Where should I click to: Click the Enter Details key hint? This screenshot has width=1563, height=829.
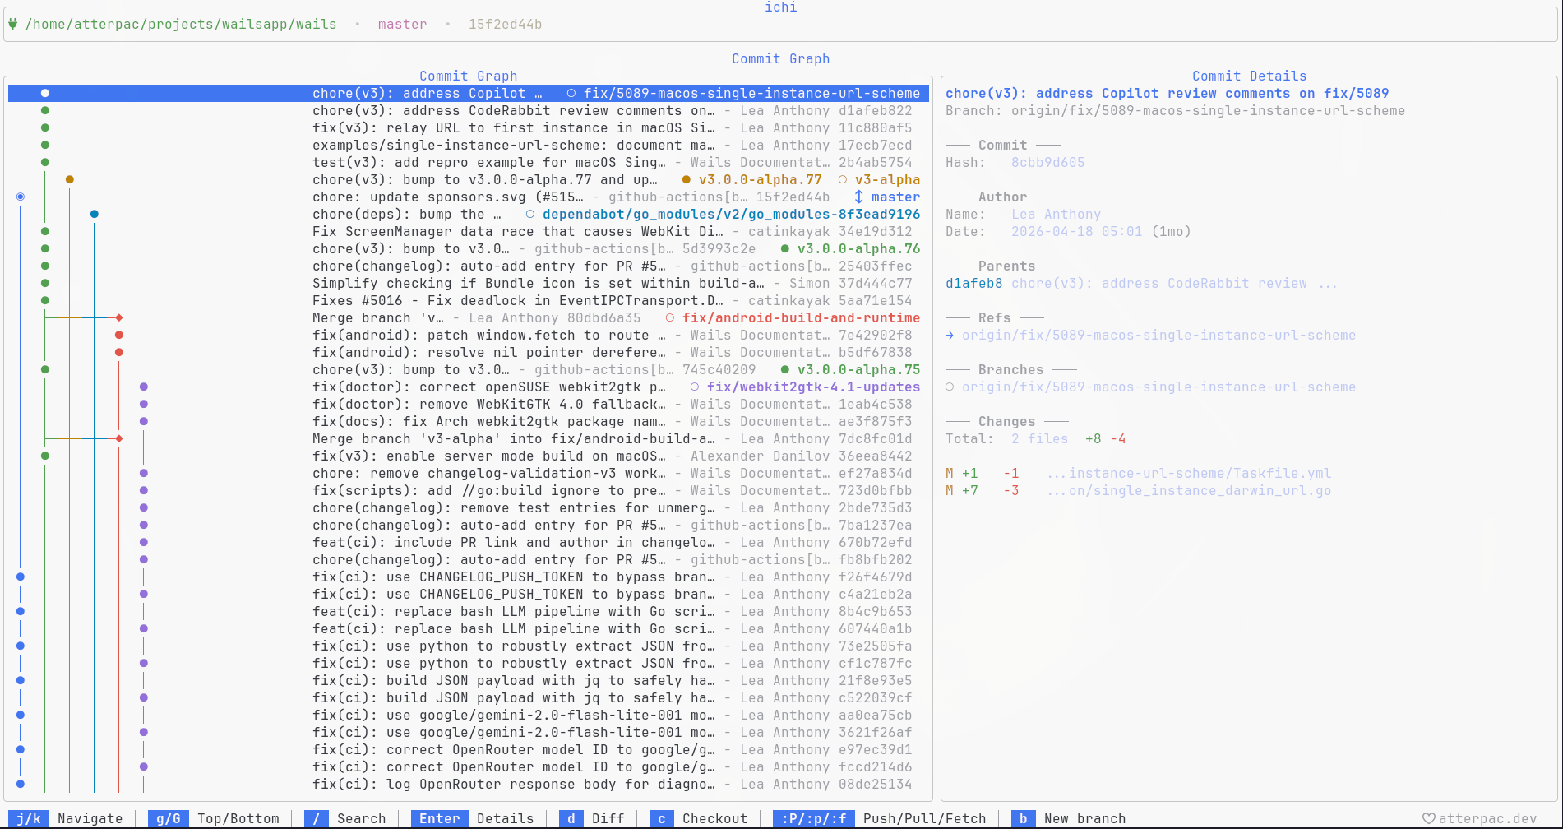pos(473,819)
